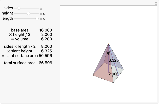Click the height value 6.

point(44,14)
